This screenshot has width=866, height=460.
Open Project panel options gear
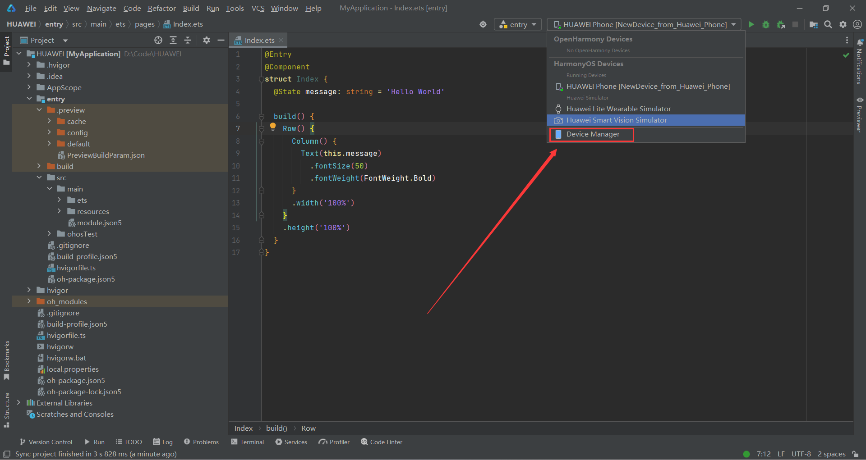pyautogui.click(x=207, y=40)
